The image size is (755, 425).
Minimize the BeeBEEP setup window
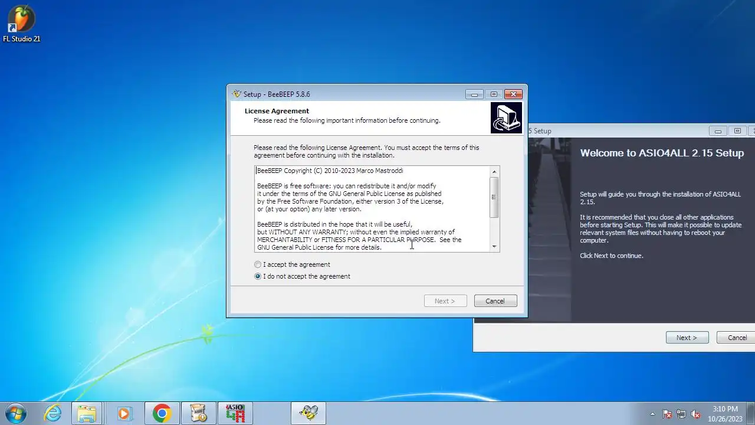pyautogui.click(x=474, y=94)
